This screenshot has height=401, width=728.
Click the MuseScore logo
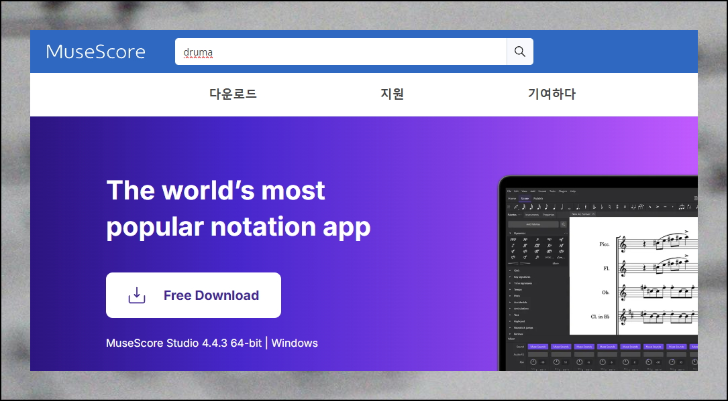coord(96,52)
